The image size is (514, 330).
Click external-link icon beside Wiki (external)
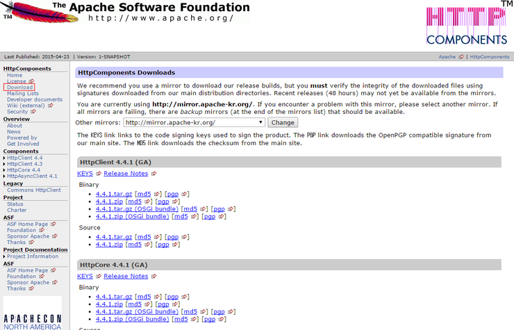click(x=51, y=106)
